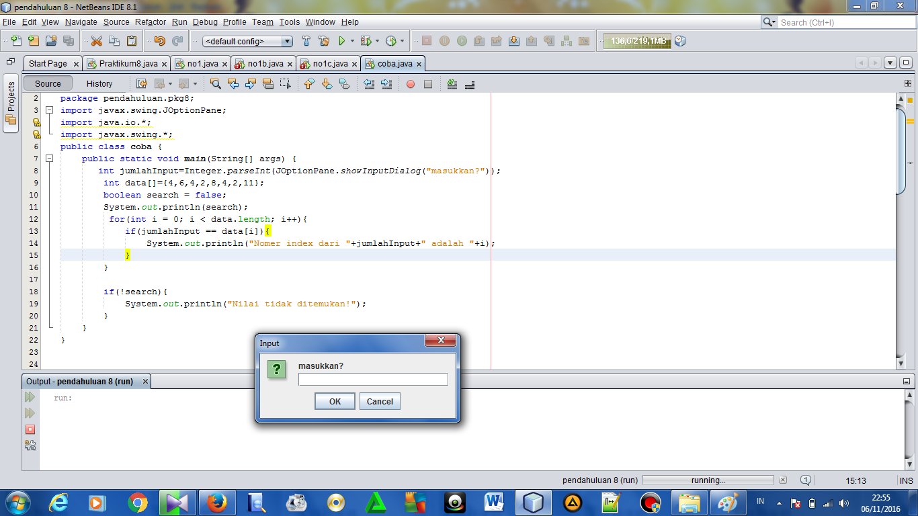Open Firefox from the taskbar
918x516 pixels.
tap(217, 502)
